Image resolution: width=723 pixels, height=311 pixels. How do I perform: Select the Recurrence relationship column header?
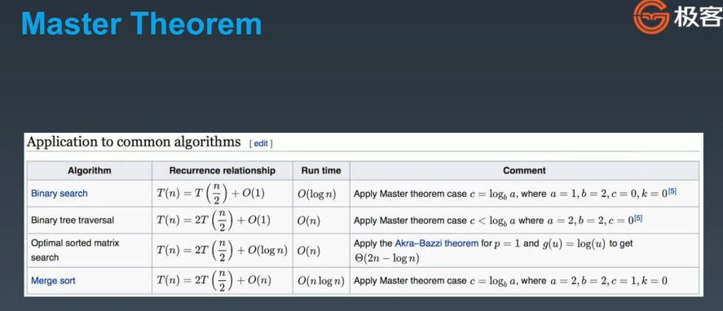click(x=223, y=170)
